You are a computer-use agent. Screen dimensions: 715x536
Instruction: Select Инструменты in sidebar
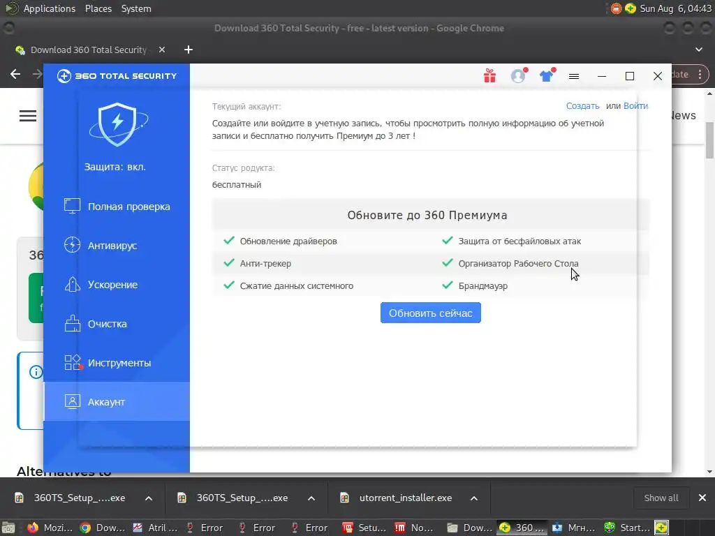click(x=117, y=363)
